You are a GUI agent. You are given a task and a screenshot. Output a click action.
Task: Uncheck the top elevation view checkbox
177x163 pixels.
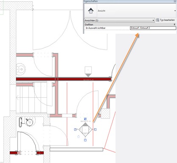tap(85, 119)
